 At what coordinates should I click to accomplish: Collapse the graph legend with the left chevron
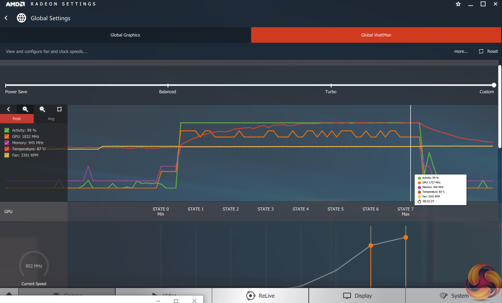(x=8, y=109)
